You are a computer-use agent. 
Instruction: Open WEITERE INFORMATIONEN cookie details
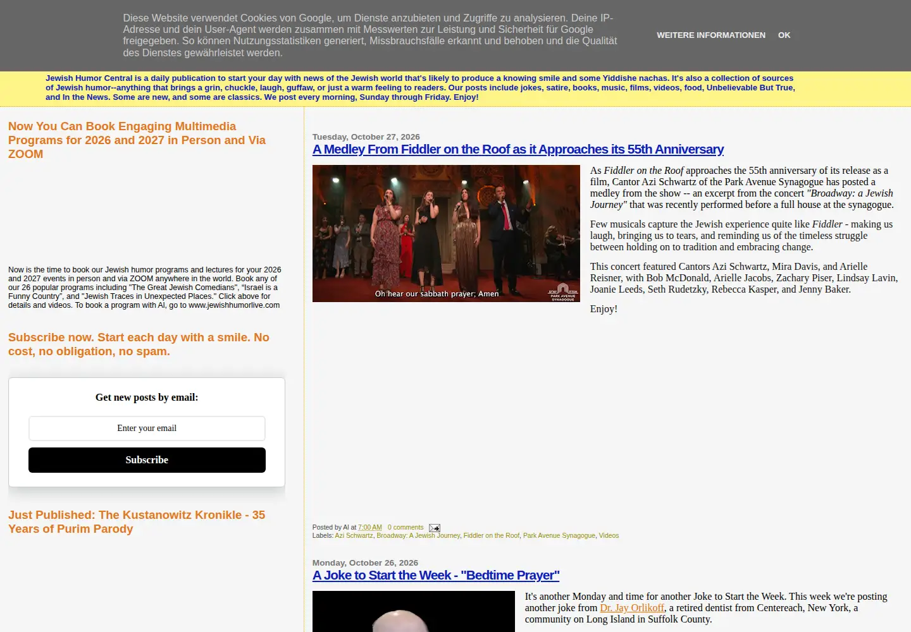(x=711, y=35)
